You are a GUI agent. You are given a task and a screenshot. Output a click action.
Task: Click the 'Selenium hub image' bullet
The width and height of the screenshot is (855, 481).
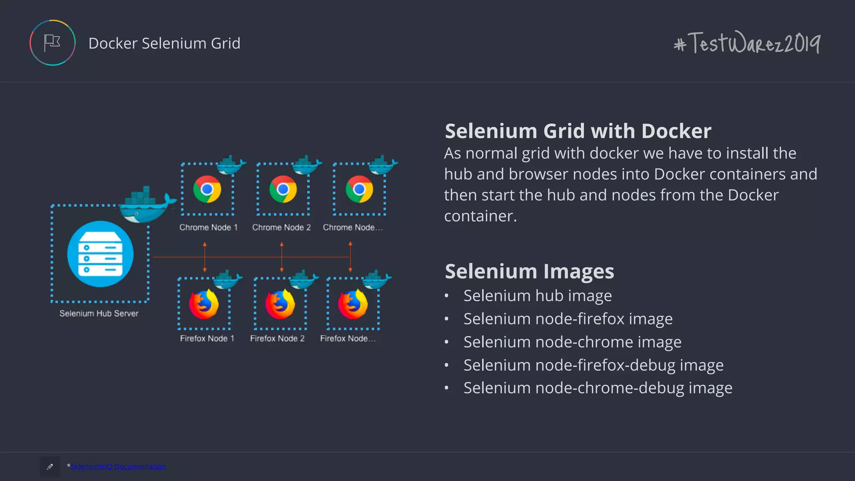[x=538, y=296]
